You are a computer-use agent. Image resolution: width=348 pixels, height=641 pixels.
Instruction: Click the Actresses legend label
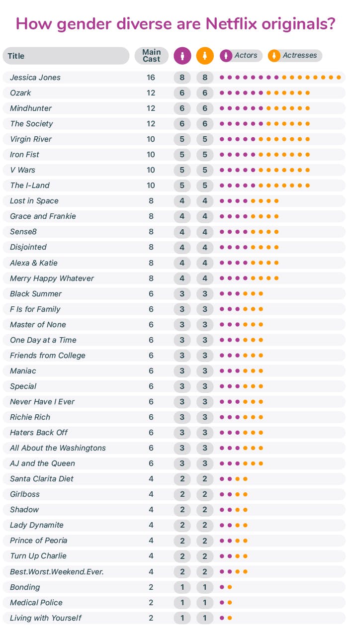pos(299,56)
